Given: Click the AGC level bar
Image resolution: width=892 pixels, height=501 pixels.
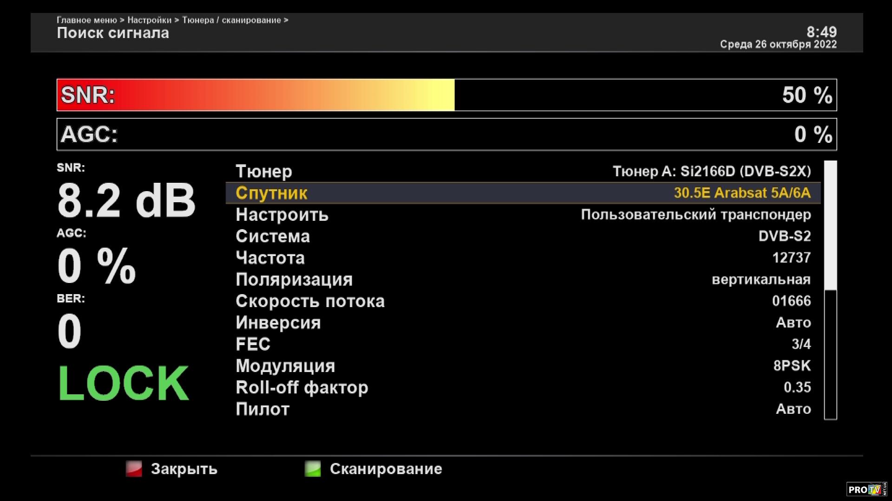Looking at the screenshot, I should tap(446, 135).
